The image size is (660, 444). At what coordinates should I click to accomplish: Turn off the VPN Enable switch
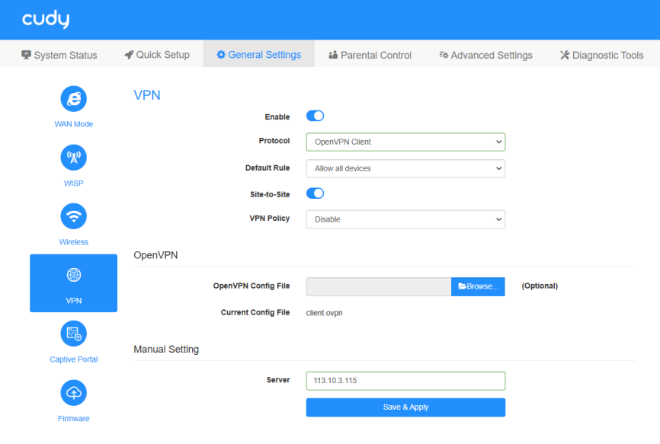tap(315, 116)
